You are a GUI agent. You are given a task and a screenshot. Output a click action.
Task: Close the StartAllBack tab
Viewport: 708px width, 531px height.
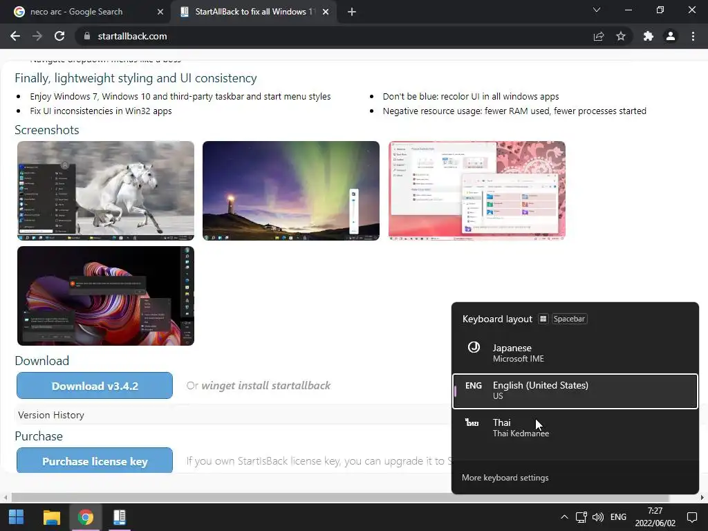326,12
